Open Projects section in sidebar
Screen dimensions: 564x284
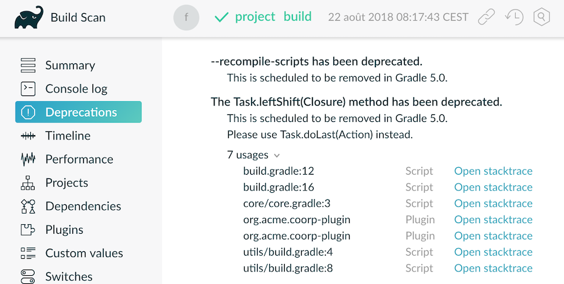point(67,183)
